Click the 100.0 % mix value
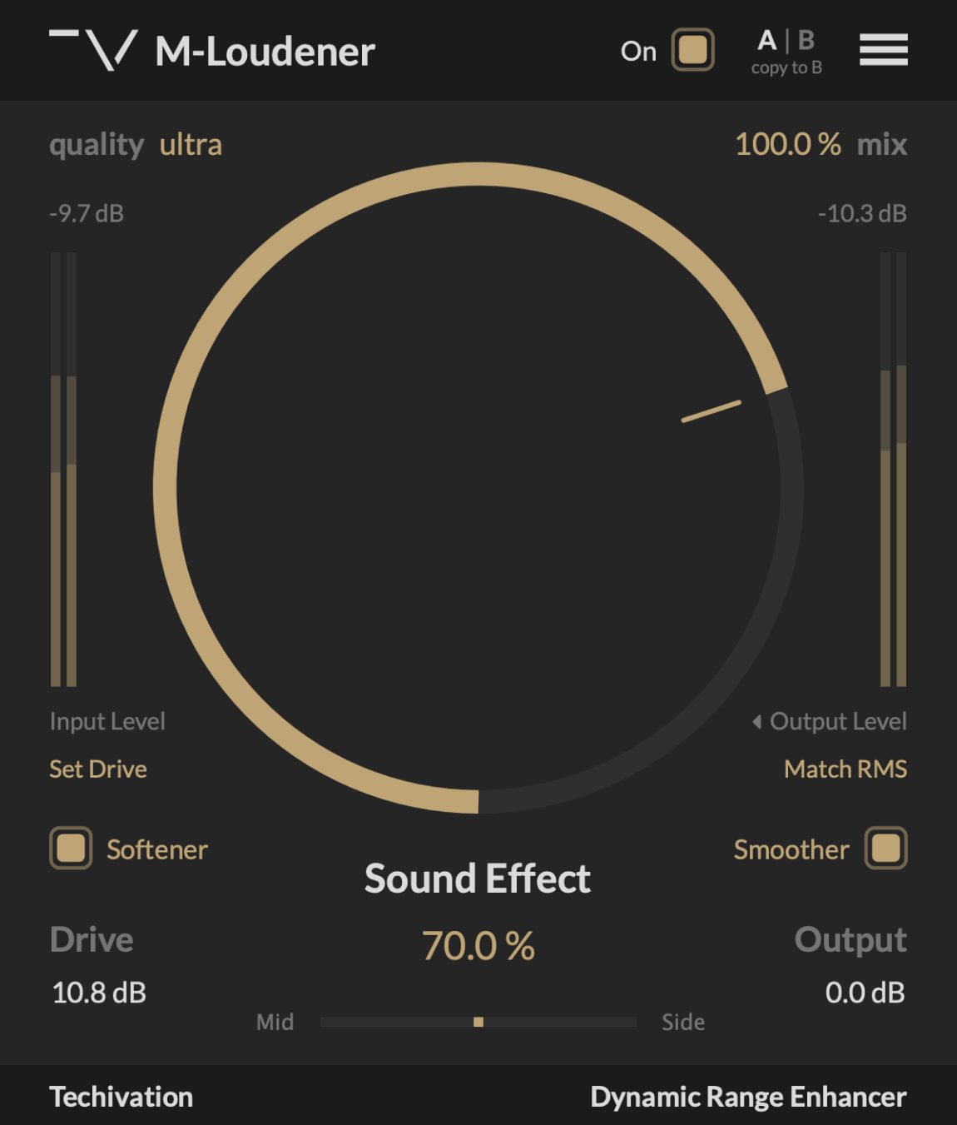This screenshot has height=1125, width=957. coord(787,145)
